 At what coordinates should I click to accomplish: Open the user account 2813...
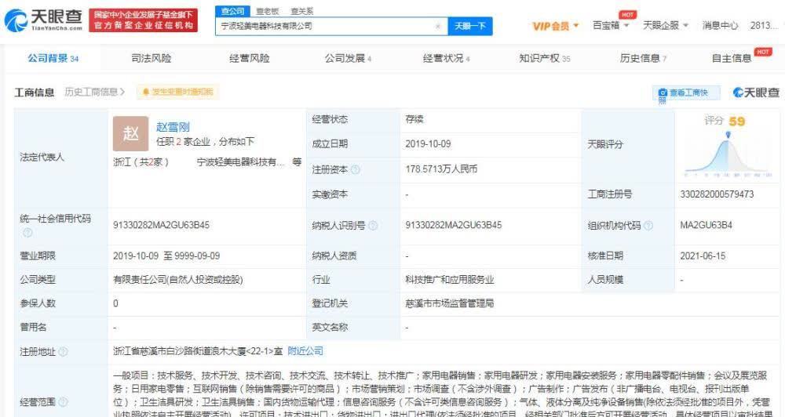(x=765, y=25)
